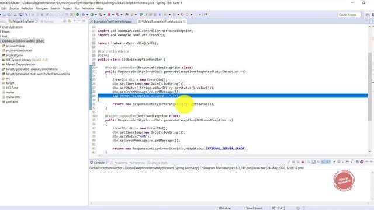Viewport: 374px width, 210px height.
Task: Open the Navigate menu
Action: [41, 8]
